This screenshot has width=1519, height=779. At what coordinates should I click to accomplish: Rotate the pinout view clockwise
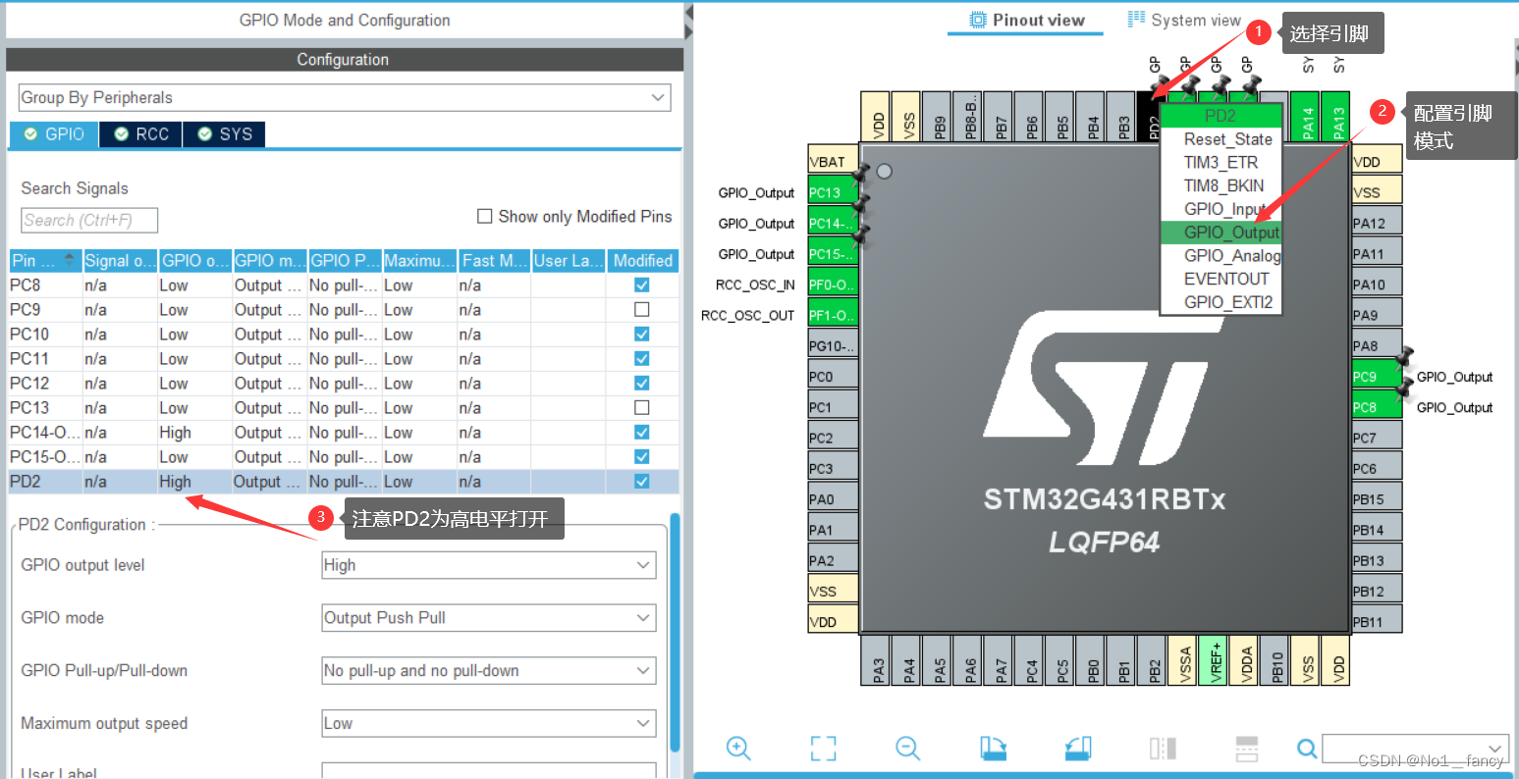click(x=993, y=749)
